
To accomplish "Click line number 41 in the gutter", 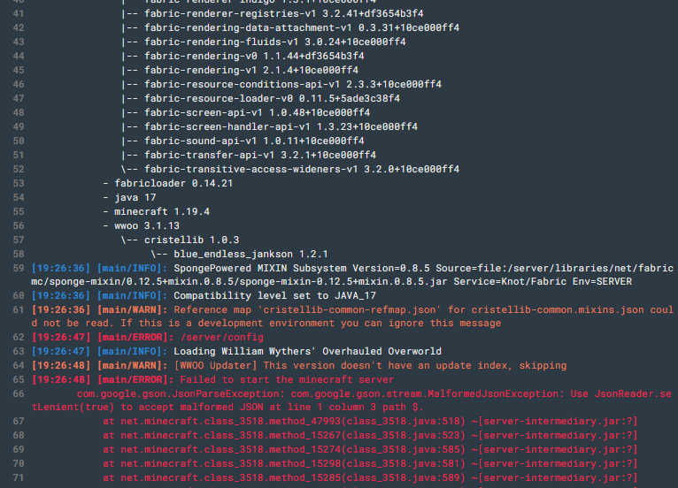I will pyautogui.click(x=19, y=13).
